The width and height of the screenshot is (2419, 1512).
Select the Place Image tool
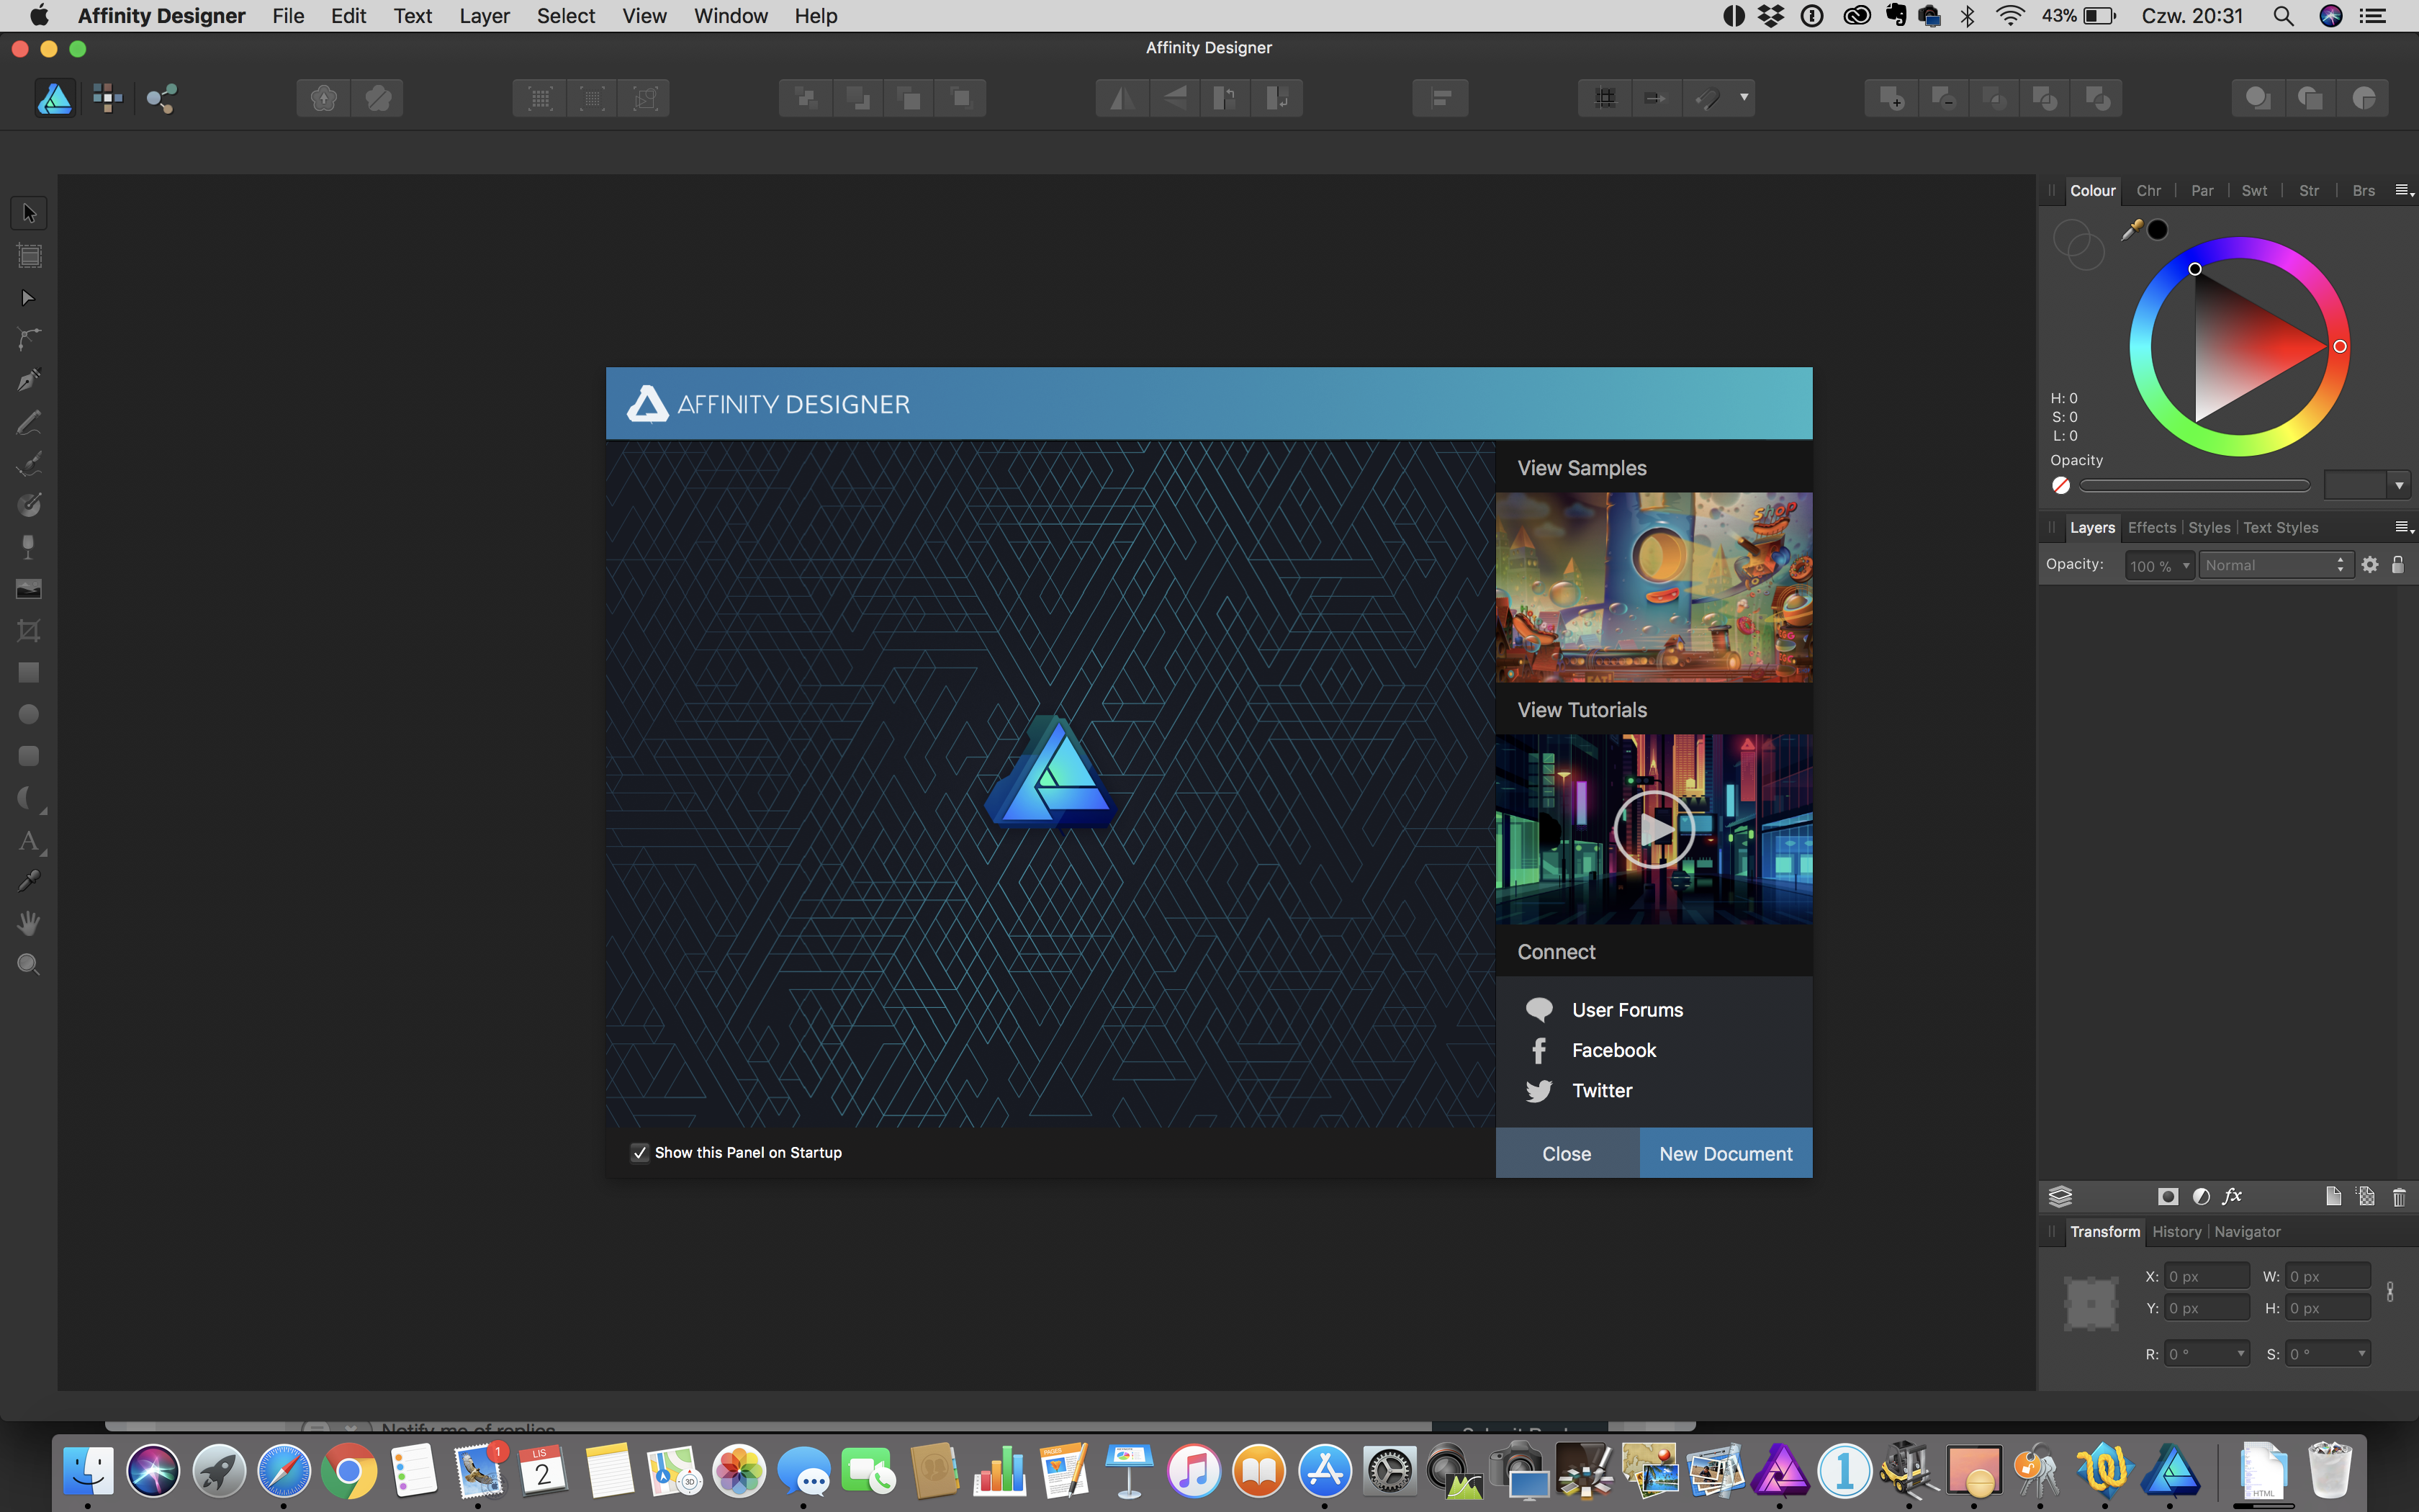pos(29,589)
